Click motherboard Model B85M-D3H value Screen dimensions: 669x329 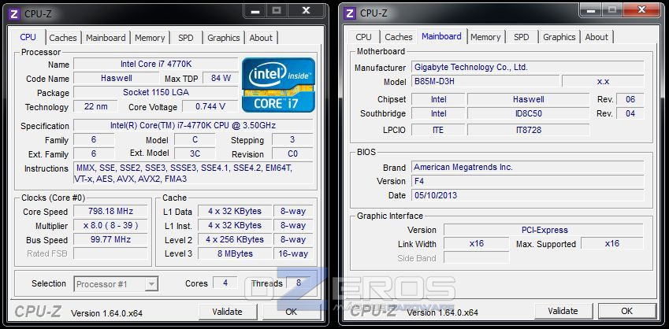coord(485,81)
